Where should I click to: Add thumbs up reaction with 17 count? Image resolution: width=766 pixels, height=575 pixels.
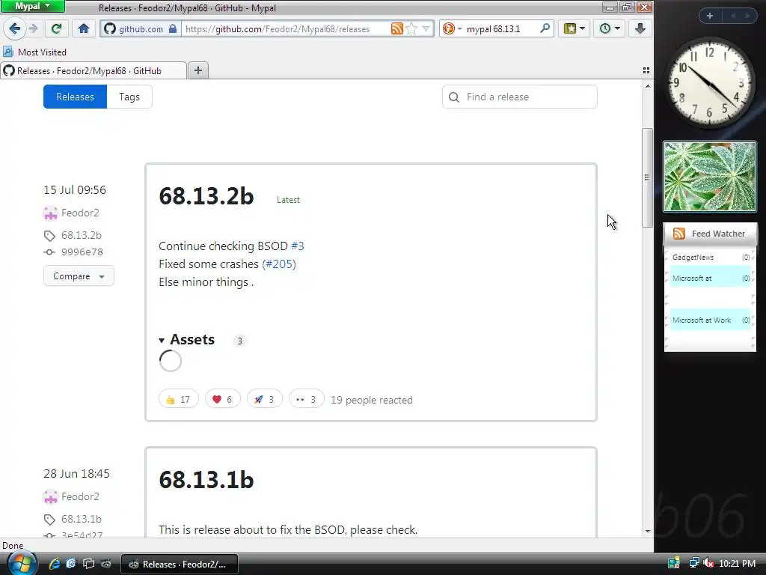click(x=178, y=399)
